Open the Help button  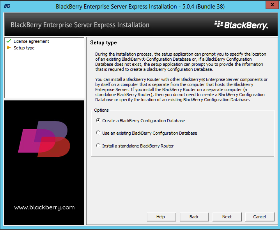pyautogui.click(x=161, y=217)
